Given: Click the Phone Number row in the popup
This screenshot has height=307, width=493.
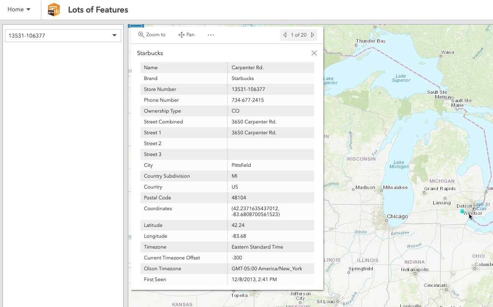Looking at the screenshot, I should 228,100.
